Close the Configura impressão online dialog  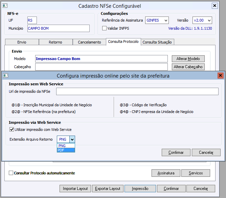click(220, 76)
